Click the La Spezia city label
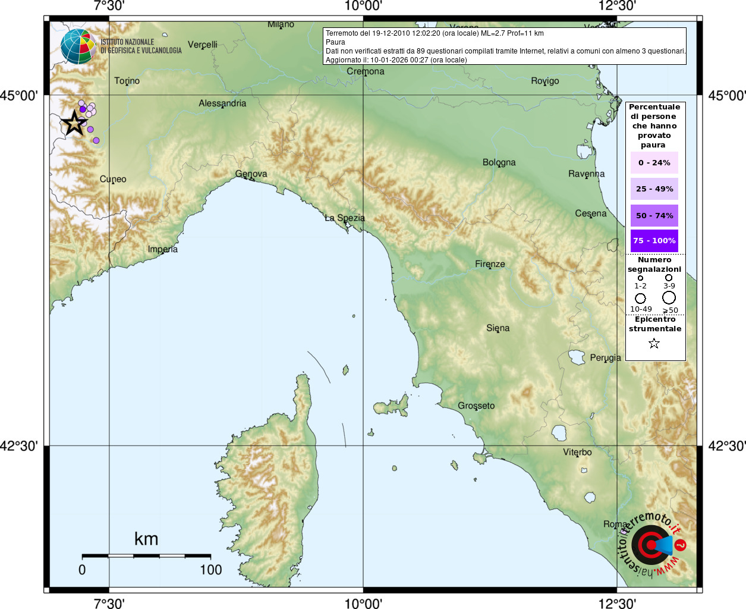This screenshot has width=746, height=609. [345, 218]
